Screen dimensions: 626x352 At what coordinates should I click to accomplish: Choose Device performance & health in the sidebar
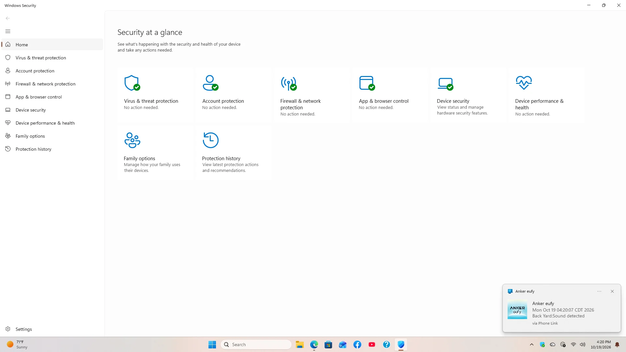[52, 123]
